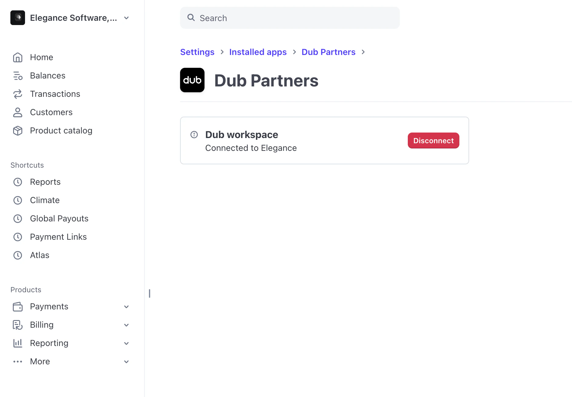Image resolution: width=572 pixels, height=397 pixels.
Task: Click the Reports clock icon
Action: pyautogui.click(x=18, y=182)
